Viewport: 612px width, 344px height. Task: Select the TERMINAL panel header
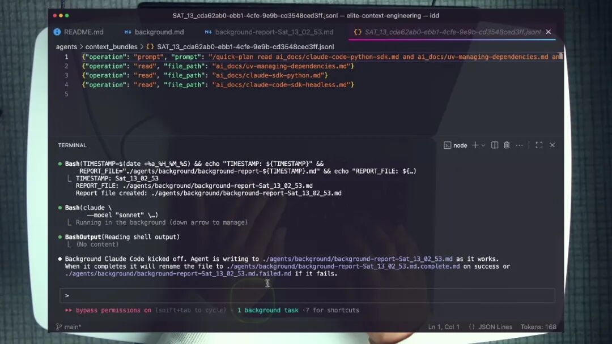click(72, 145)
